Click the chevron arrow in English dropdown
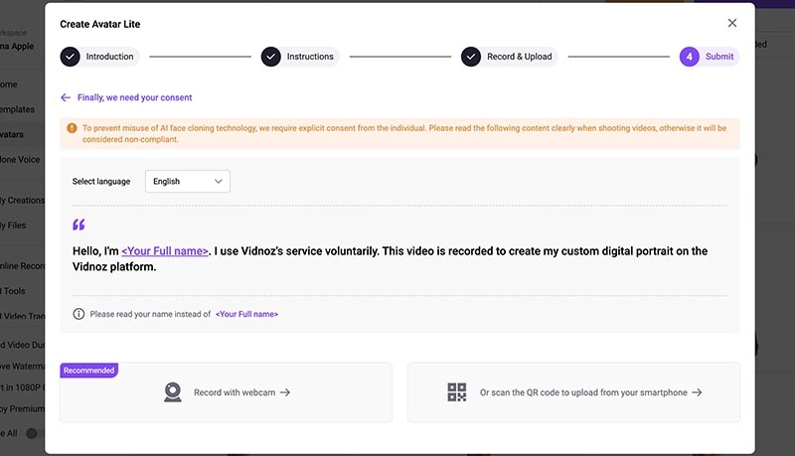 tap(218, 182)
